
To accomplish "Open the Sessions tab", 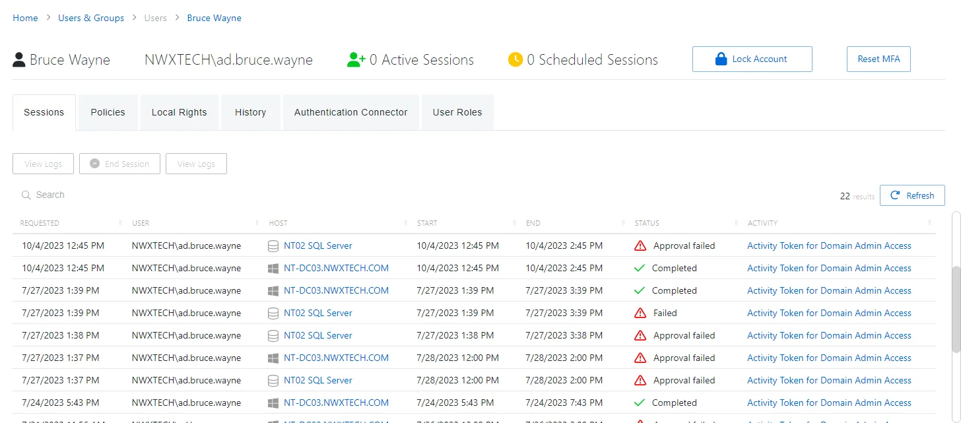I will click(44, 112).
